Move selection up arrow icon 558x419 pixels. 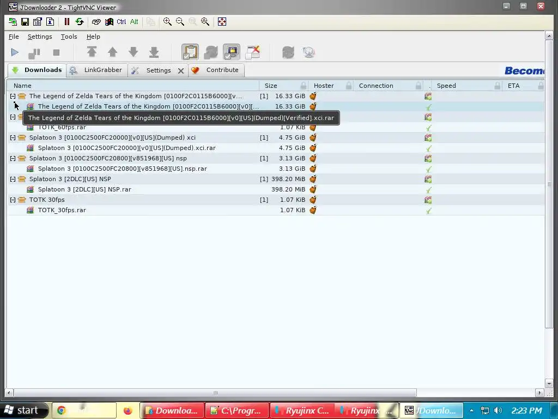[112, 52]
